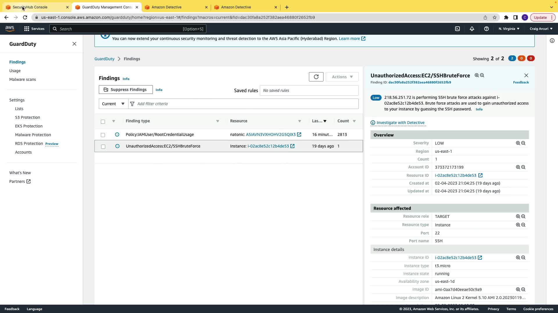
Task: Switch to the SecurityHub Console tab
Action: click(30, 7)
